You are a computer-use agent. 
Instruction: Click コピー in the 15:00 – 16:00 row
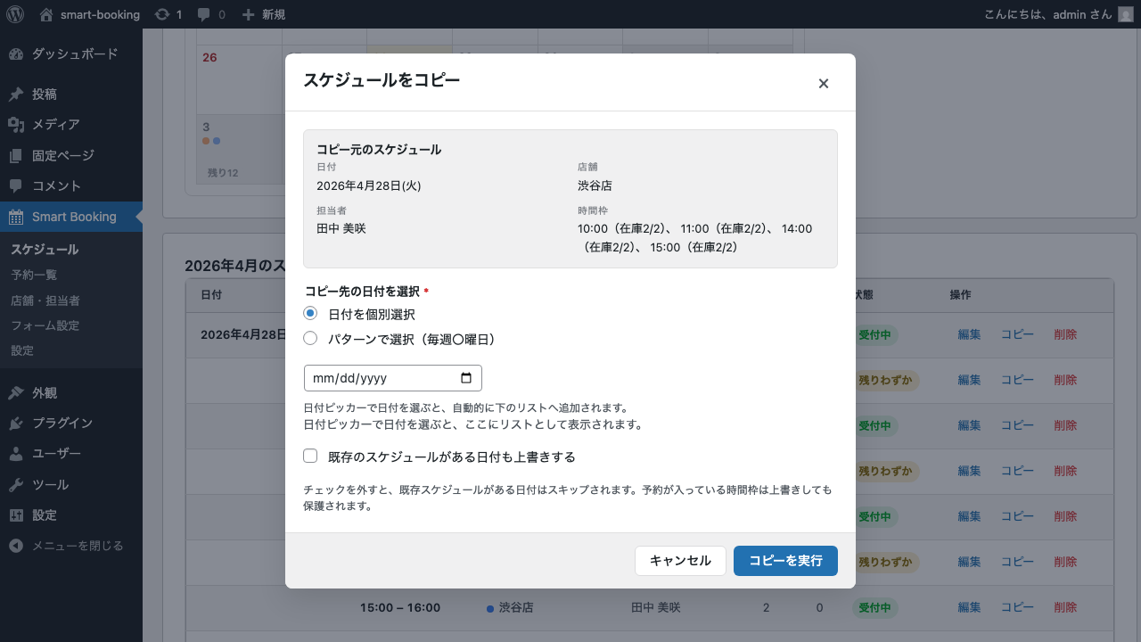point(1017,608)
